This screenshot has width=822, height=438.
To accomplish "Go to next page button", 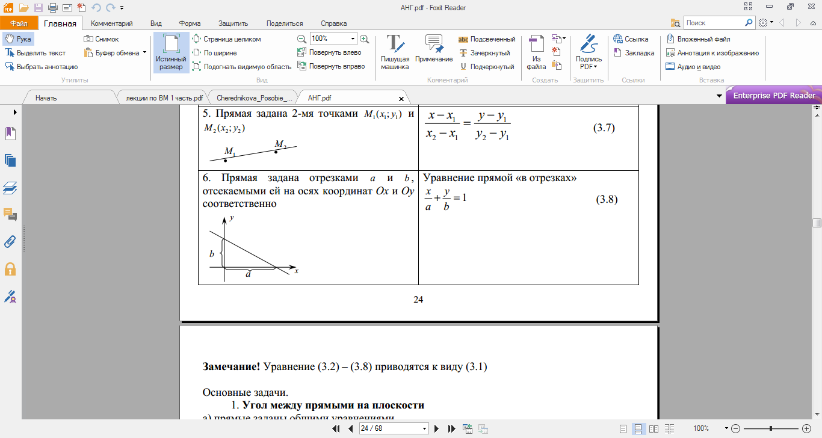I will click(x=437, y=428).
